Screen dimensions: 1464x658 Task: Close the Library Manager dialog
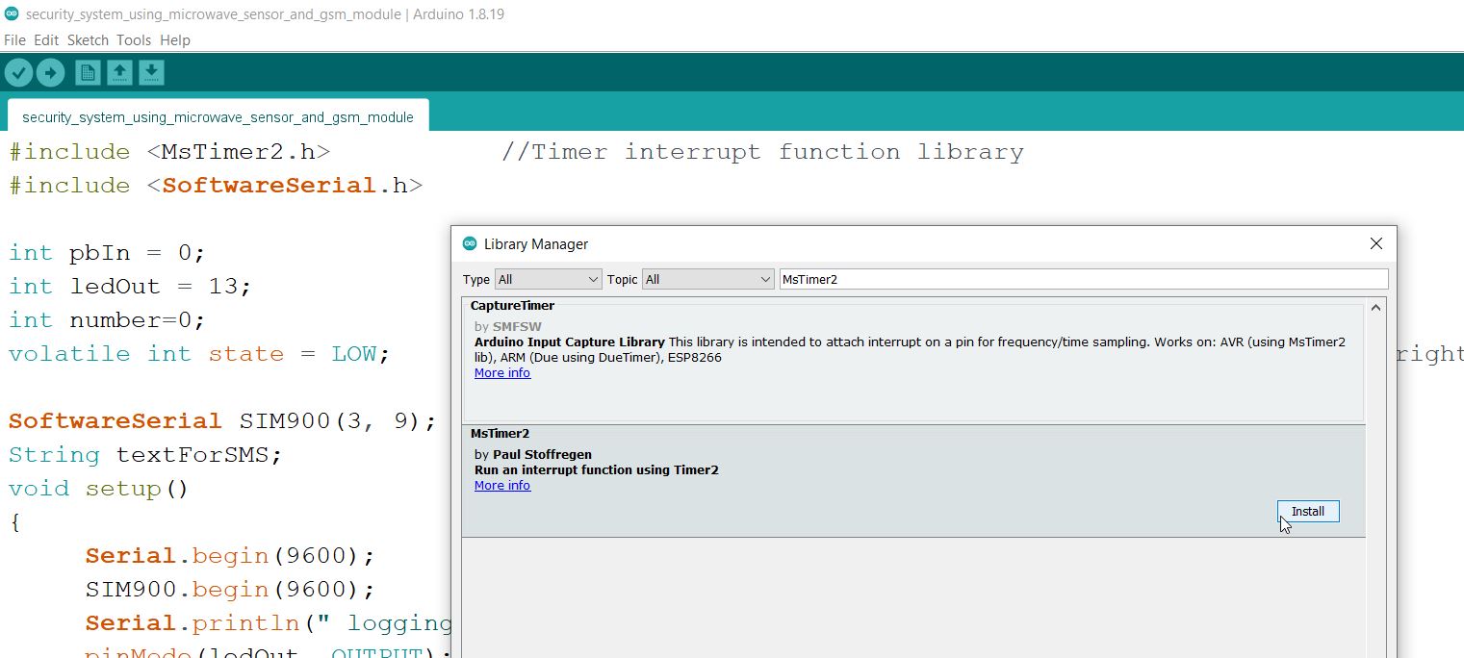(x=1376, y=243)
